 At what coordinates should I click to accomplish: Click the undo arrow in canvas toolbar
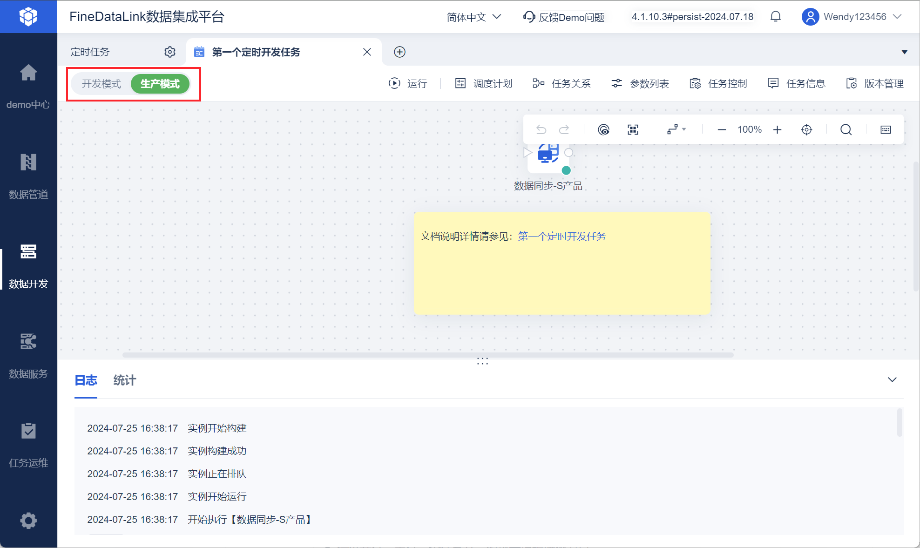541,129
